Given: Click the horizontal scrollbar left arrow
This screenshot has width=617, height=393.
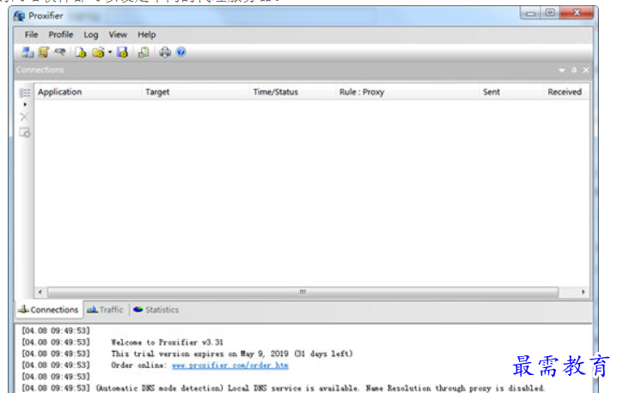Looking at the screenshot, I should point(40,292).
